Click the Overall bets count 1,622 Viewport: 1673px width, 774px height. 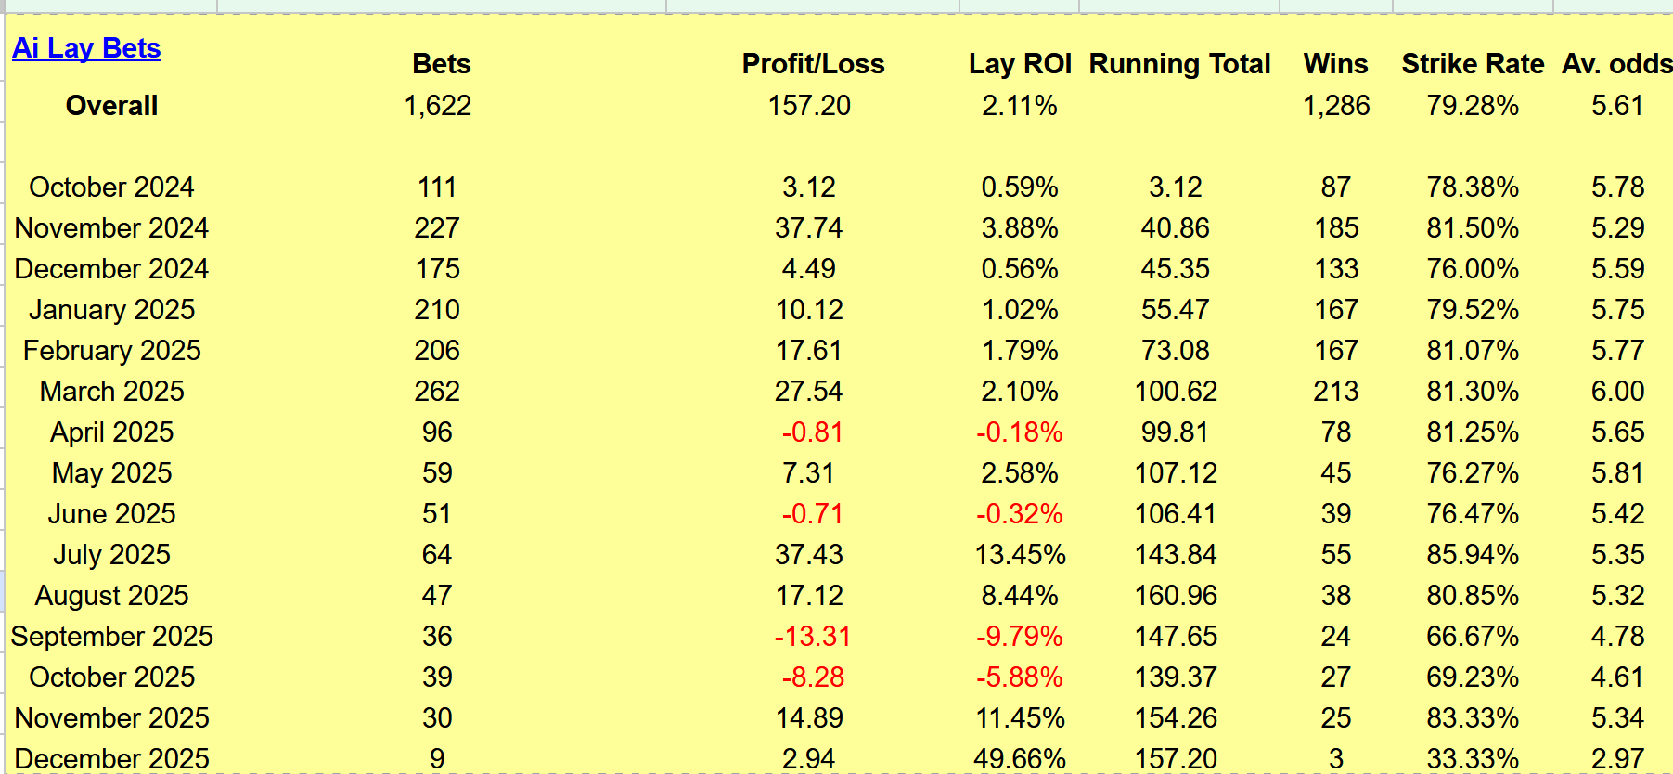click(437, 106)
